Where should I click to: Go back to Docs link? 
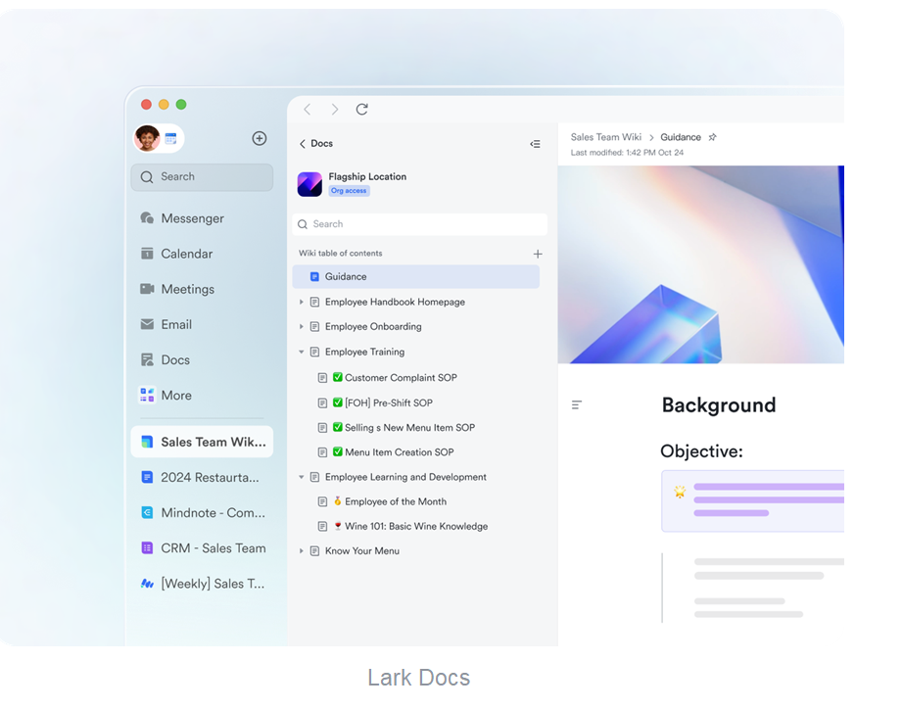pos(316,144)
